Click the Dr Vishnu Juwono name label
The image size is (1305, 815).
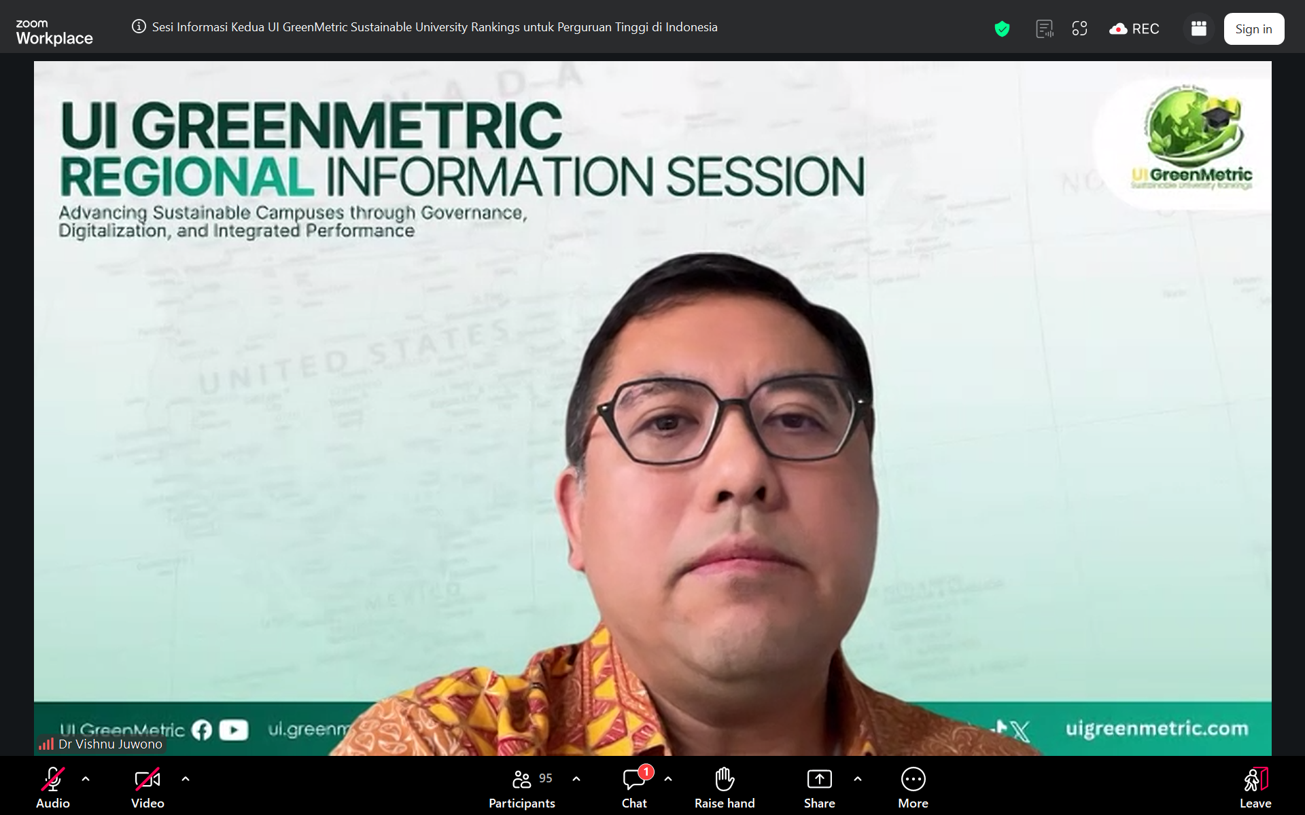pyautogui.click(x=110, y=744)
